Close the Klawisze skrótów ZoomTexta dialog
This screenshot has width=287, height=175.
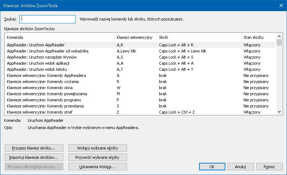pos(281,5)
